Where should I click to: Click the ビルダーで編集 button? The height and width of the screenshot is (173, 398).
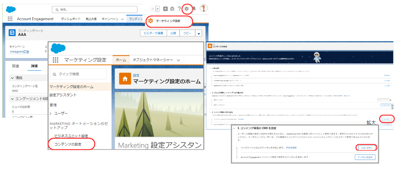click(153, 33)
